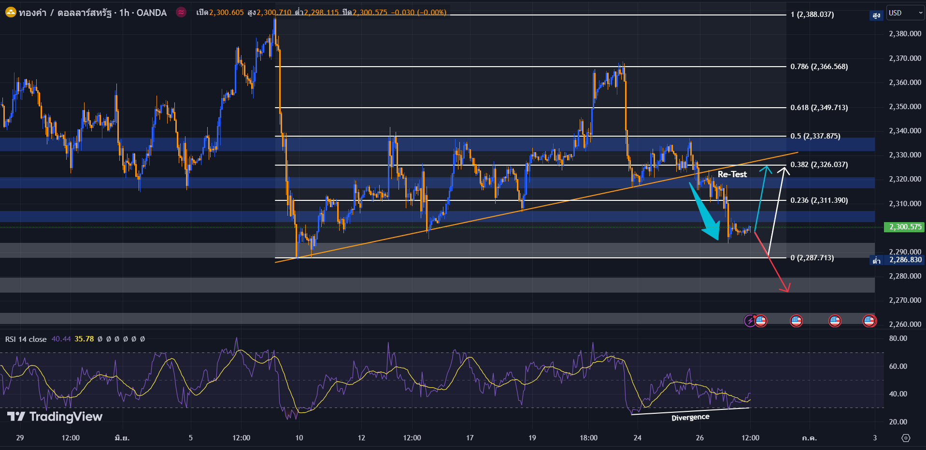Click the 2,286.830 low price marker
Screen dimensions: 926x450
(x=905, y=260)
